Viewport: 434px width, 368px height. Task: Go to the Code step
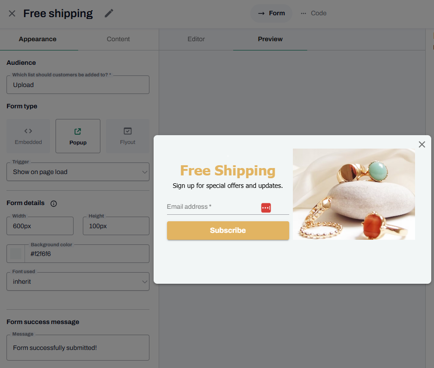(314, 13)
